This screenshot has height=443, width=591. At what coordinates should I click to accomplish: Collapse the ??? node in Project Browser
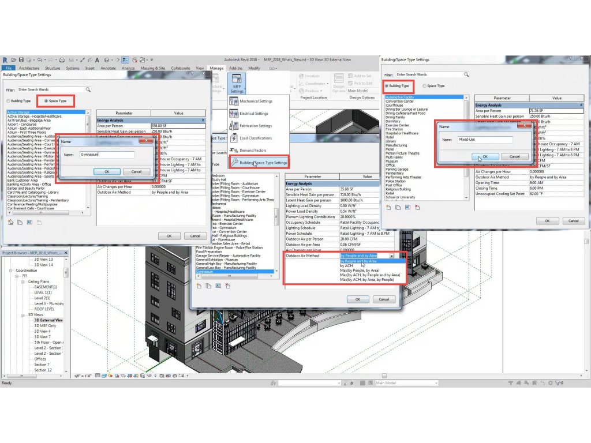pos(17,276)
